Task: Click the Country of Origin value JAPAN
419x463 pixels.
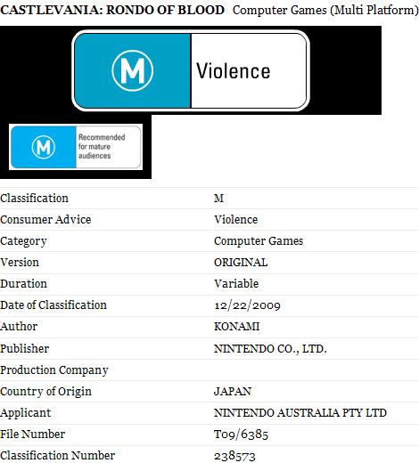Action: coord(233,391)
